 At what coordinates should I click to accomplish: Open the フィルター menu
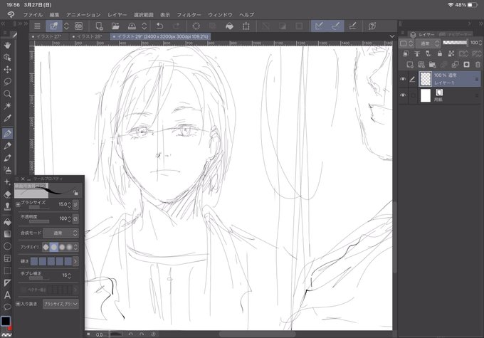point(189,15)
